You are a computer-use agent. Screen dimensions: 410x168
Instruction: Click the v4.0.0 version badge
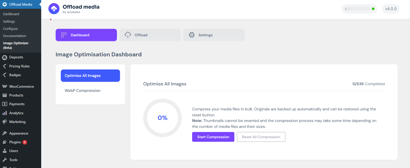[x=391, y=9]
